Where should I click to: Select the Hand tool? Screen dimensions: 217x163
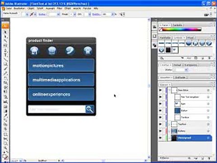(5, 144)
